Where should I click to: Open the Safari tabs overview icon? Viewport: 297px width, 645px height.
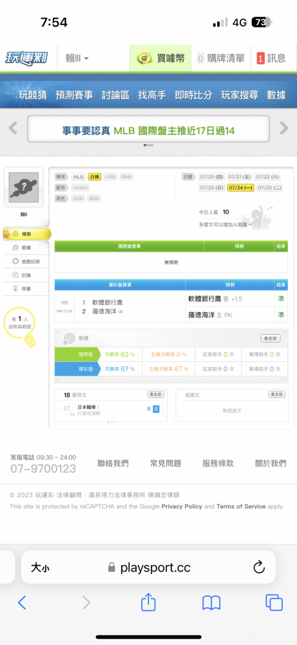pos(274,602)
